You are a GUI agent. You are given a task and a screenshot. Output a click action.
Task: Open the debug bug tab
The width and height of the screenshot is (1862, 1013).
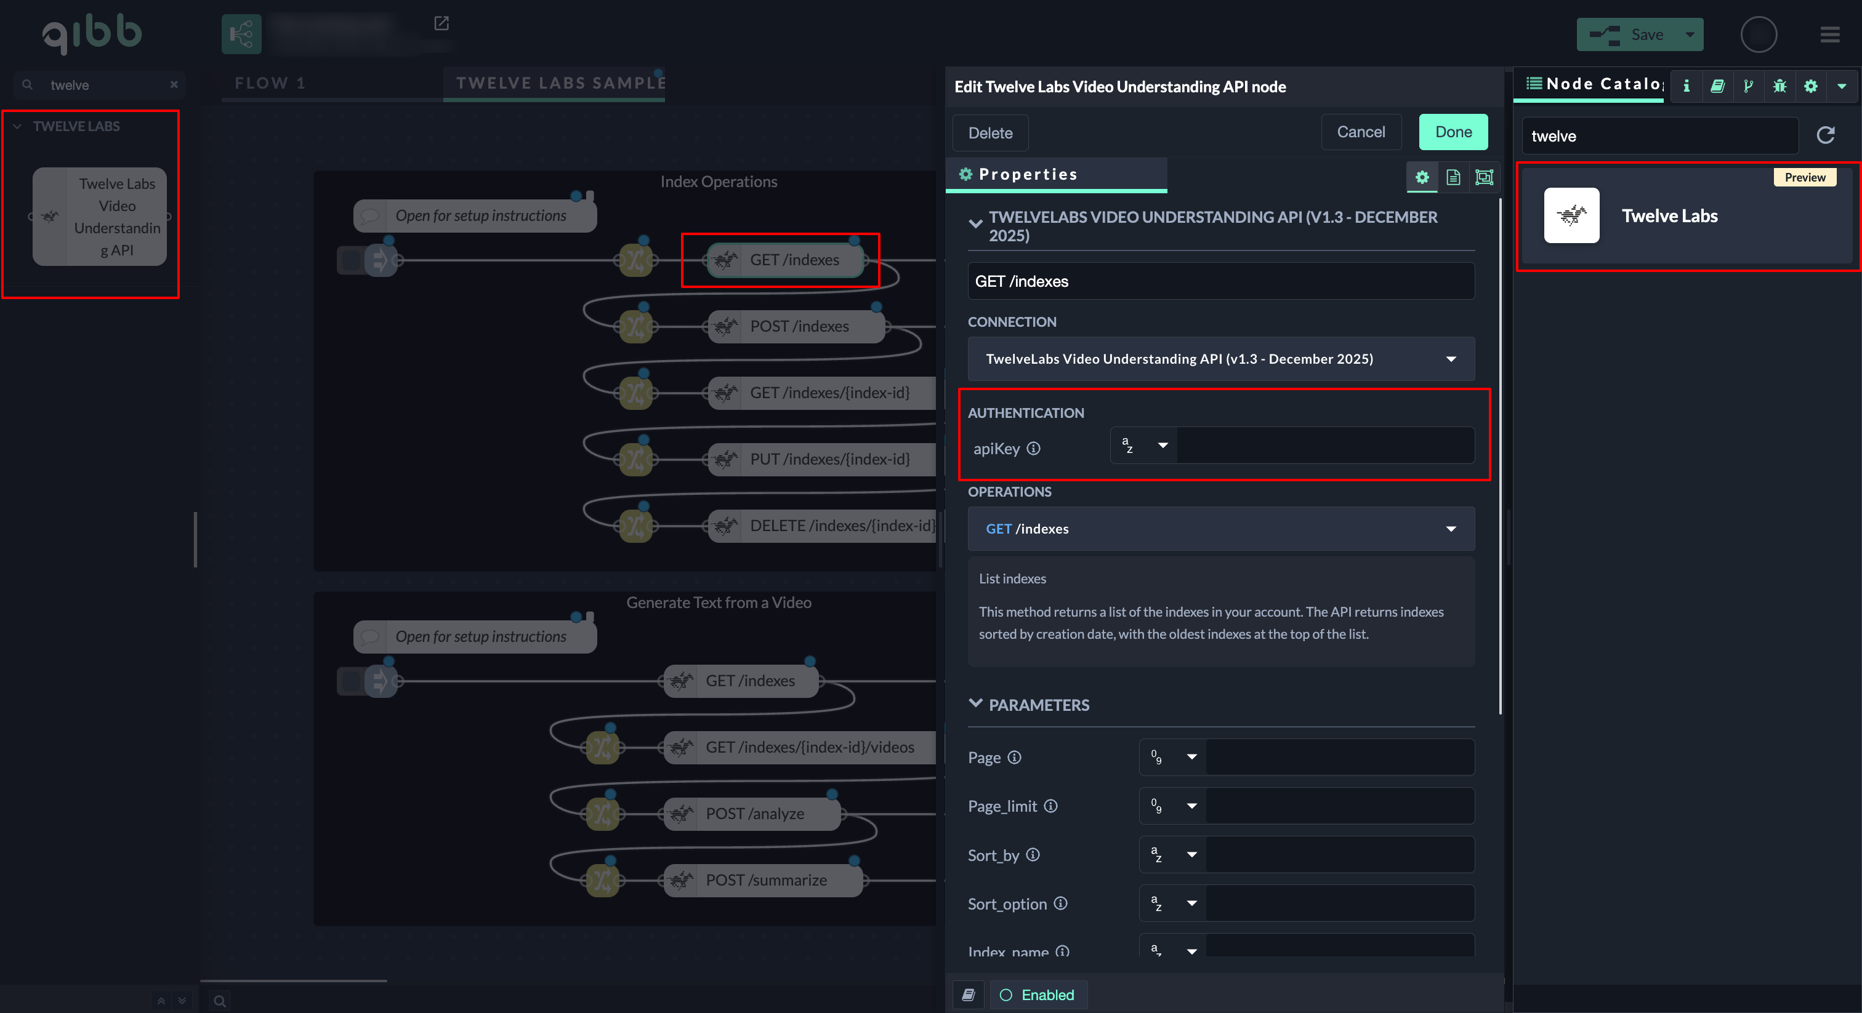(x=1779, y=86)
